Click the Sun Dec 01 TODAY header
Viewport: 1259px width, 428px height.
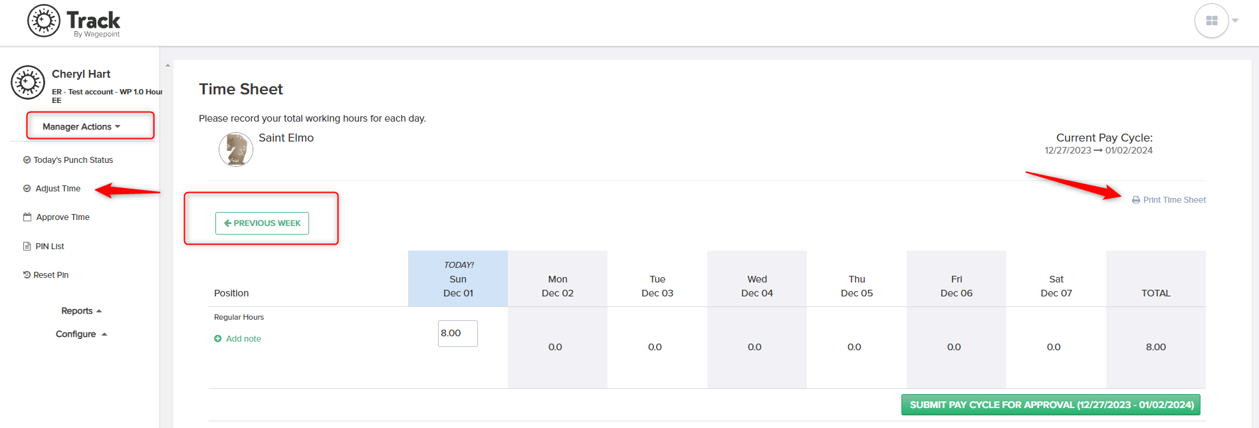458,279
